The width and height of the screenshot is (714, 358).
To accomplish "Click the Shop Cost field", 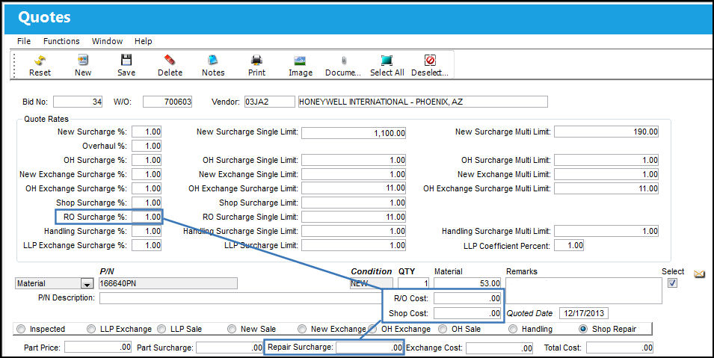I will (467, 313).
